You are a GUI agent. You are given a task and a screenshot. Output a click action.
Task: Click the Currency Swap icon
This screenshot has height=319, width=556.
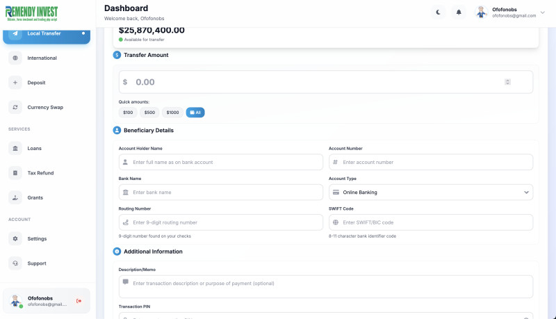pyautogui.click(x=15, y=107)
